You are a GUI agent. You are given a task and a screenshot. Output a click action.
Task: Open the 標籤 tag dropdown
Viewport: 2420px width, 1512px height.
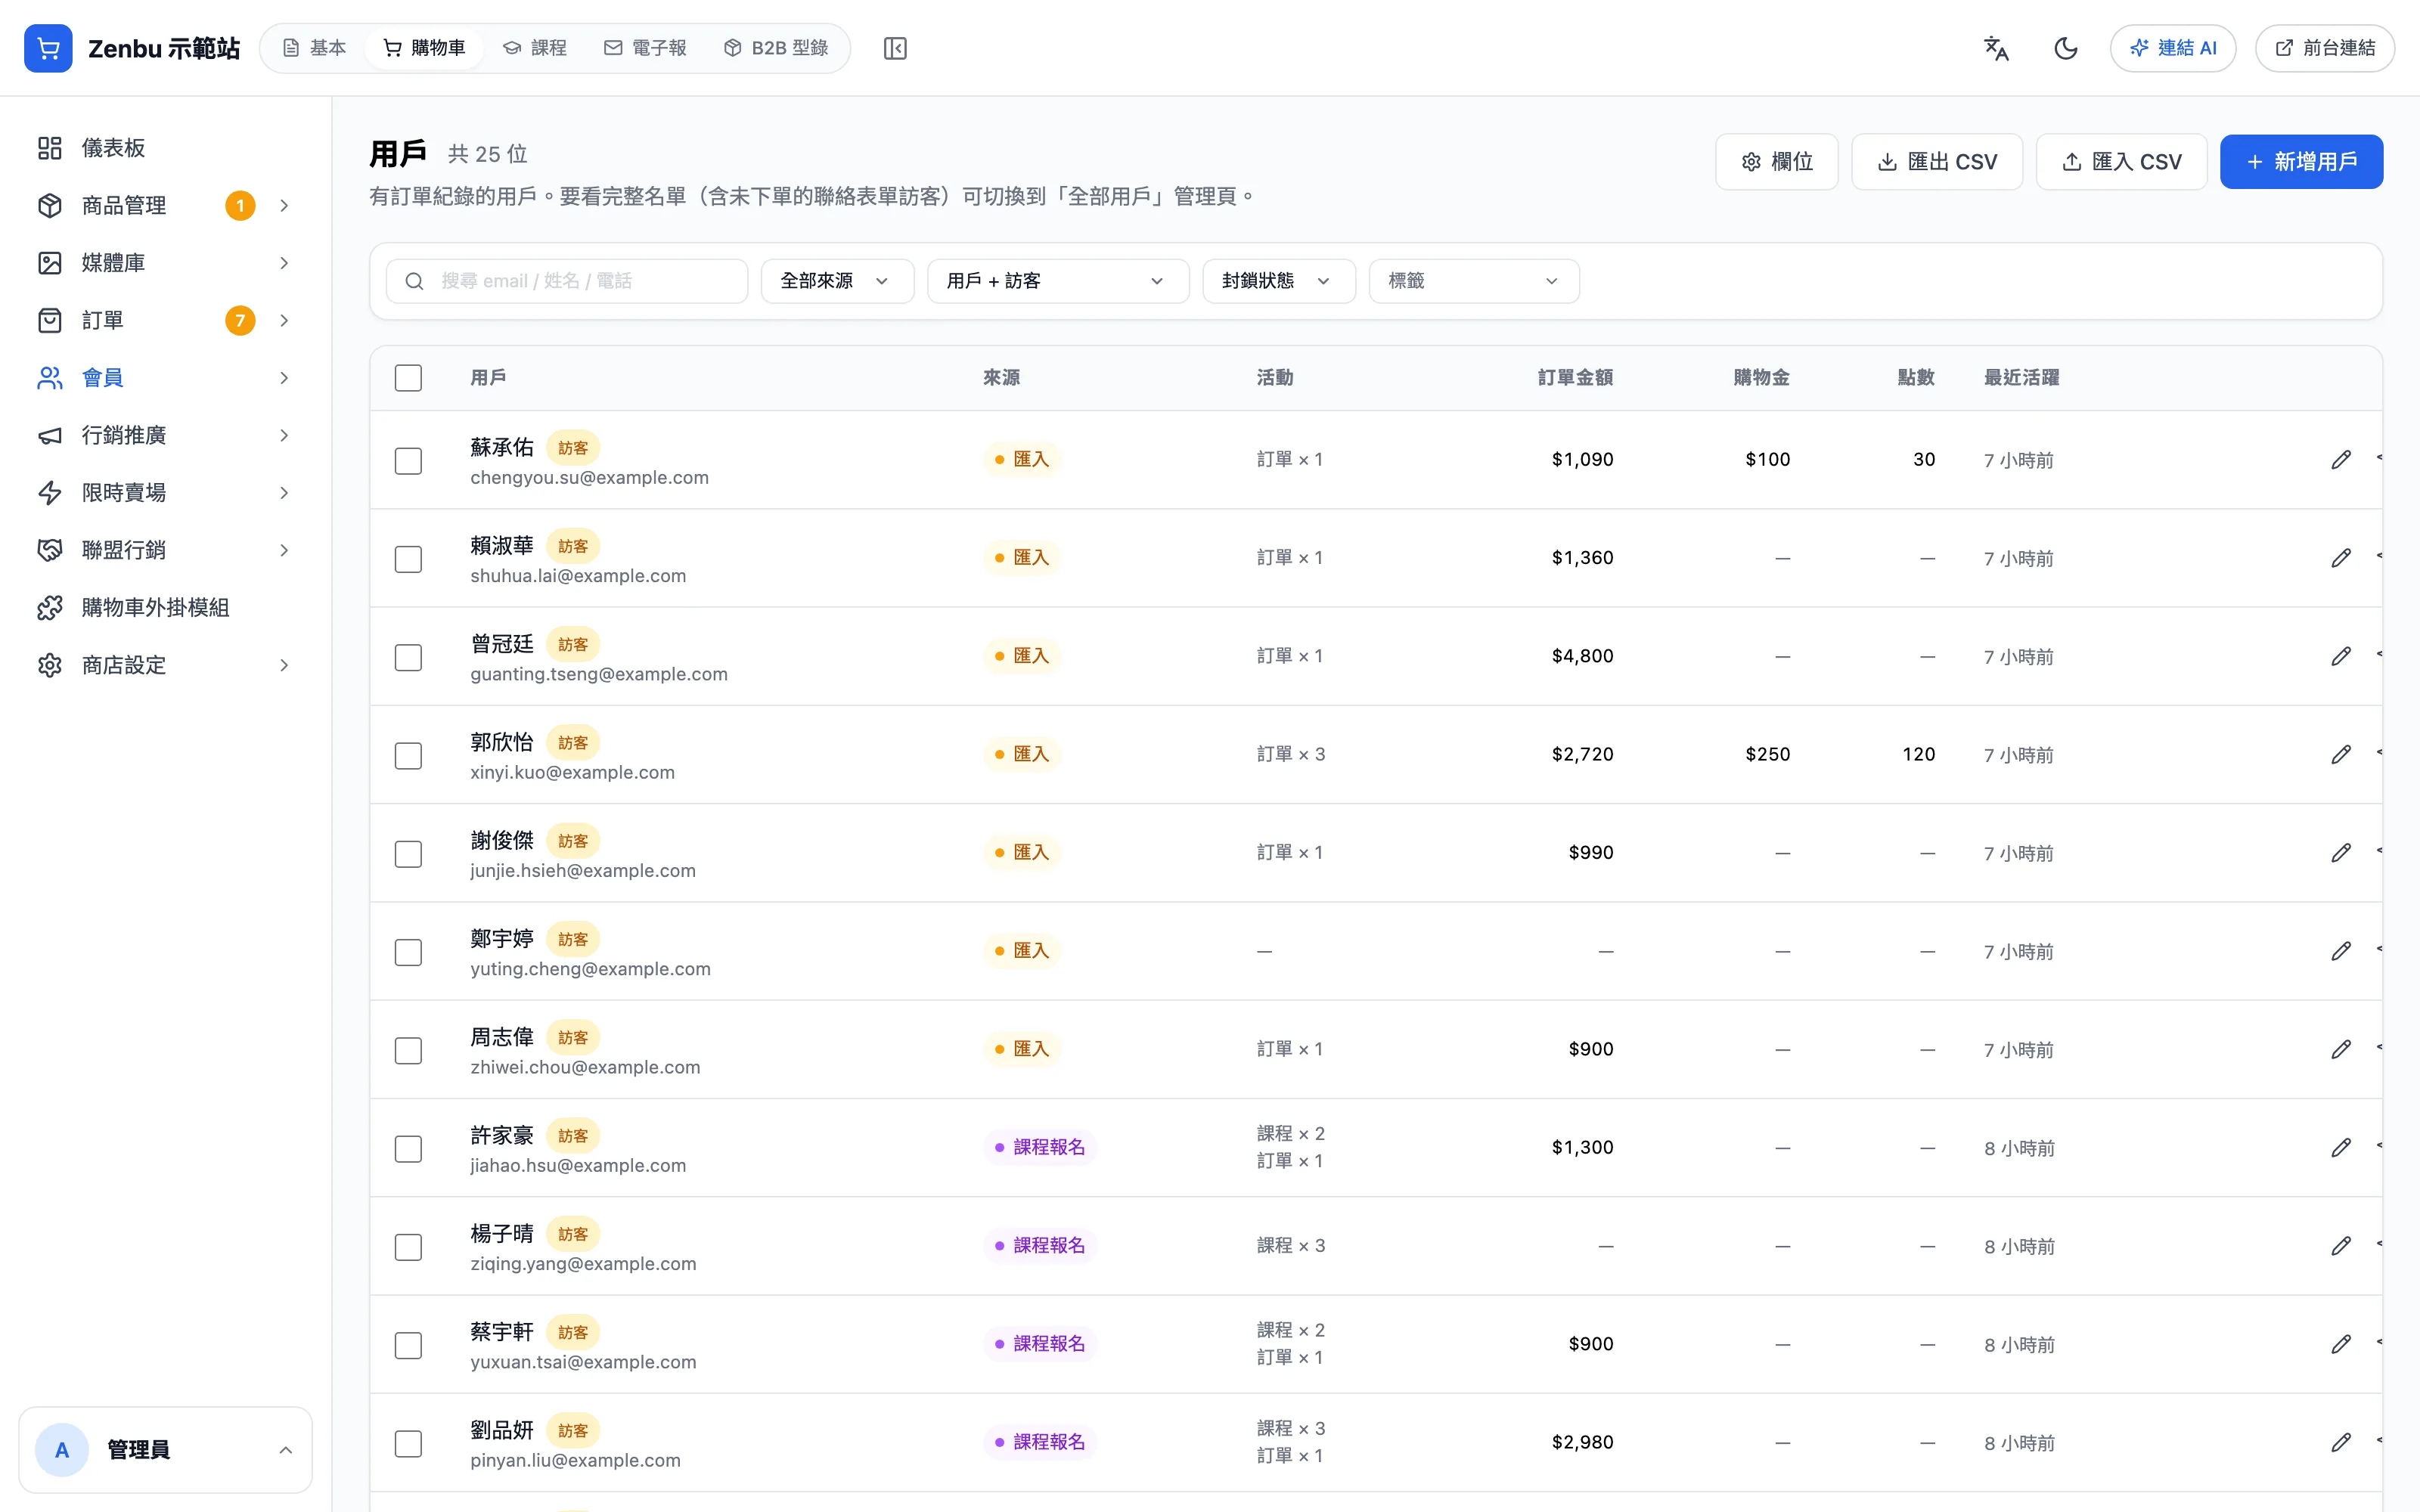click(x=1474, y=281)
